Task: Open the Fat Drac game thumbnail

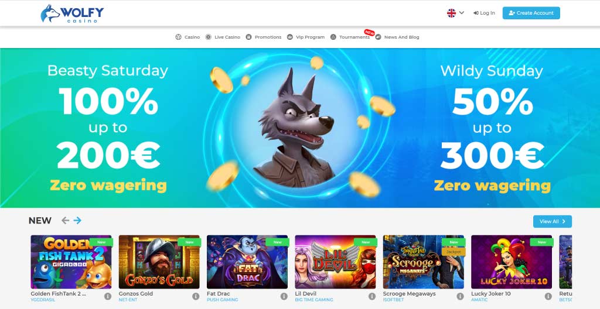Action: pyautogui.click(x=247, y=262)
